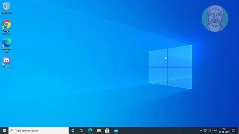Launch Microsoft Edge from the taskbar

pos(90,131)
